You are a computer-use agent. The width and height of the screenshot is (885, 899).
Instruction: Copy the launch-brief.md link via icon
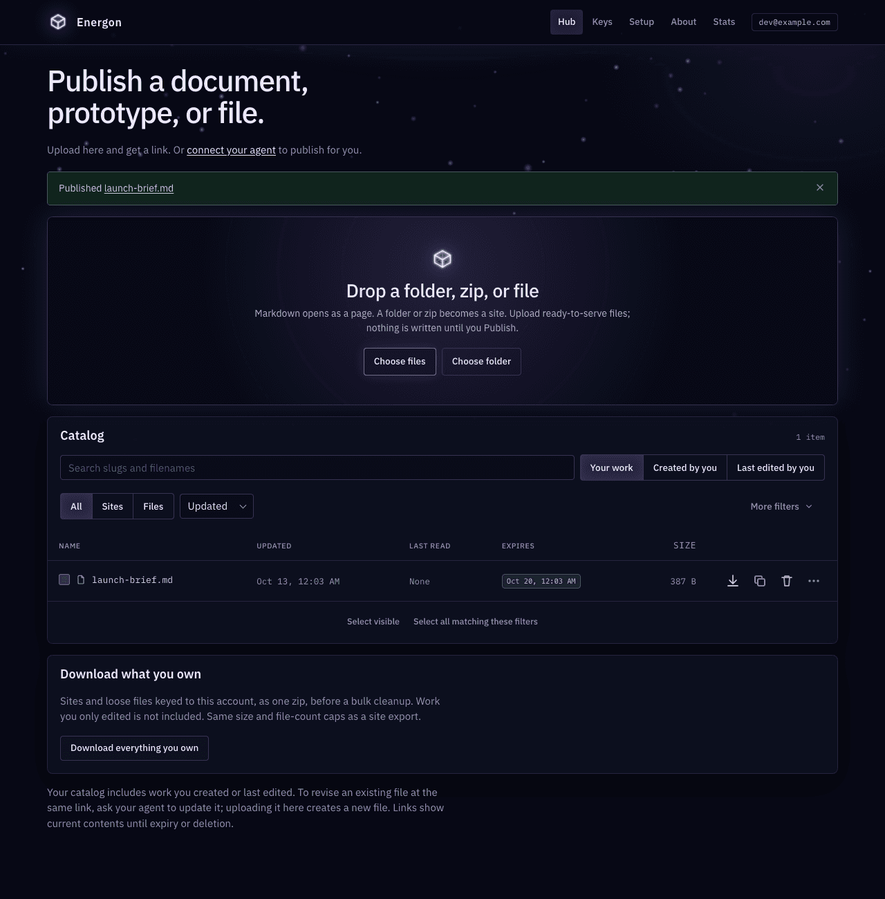760,581
